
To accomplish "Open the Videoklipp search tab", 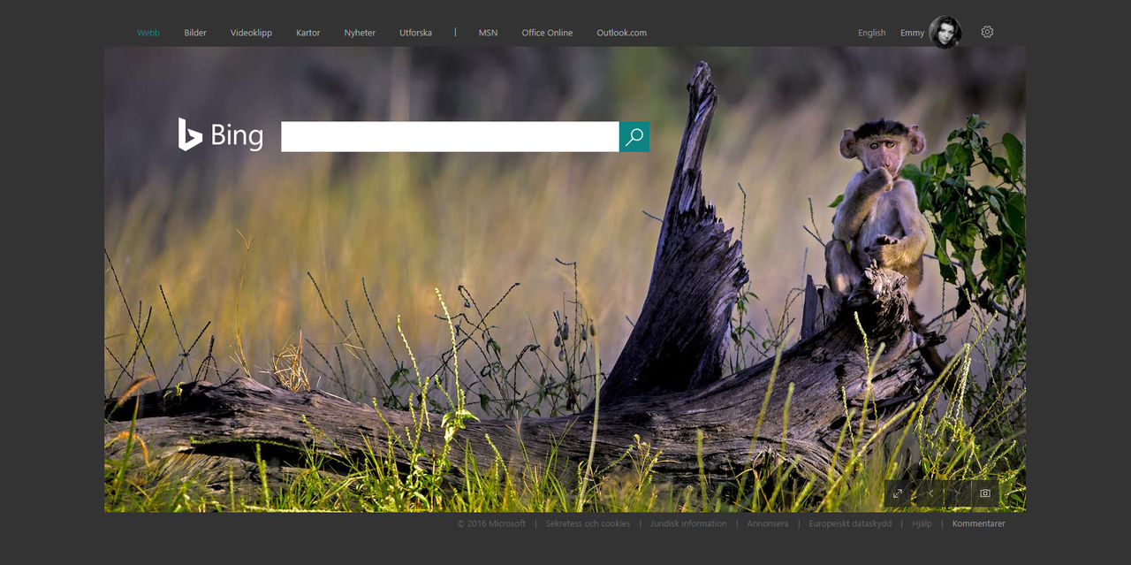I will click(251, 33).
